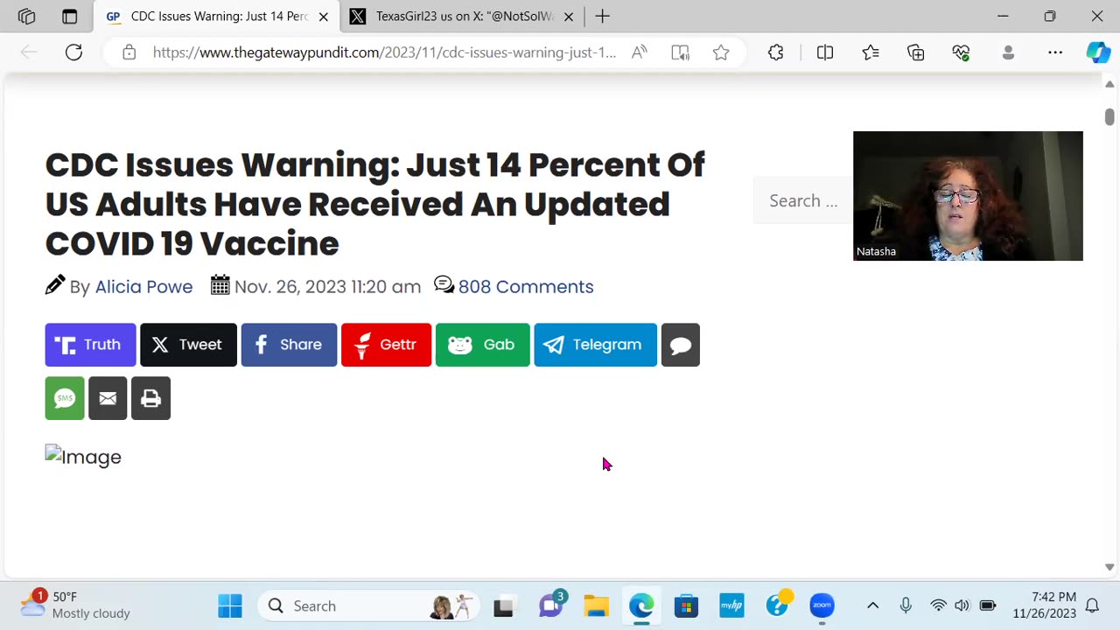Open Favorites list icon

871,52
